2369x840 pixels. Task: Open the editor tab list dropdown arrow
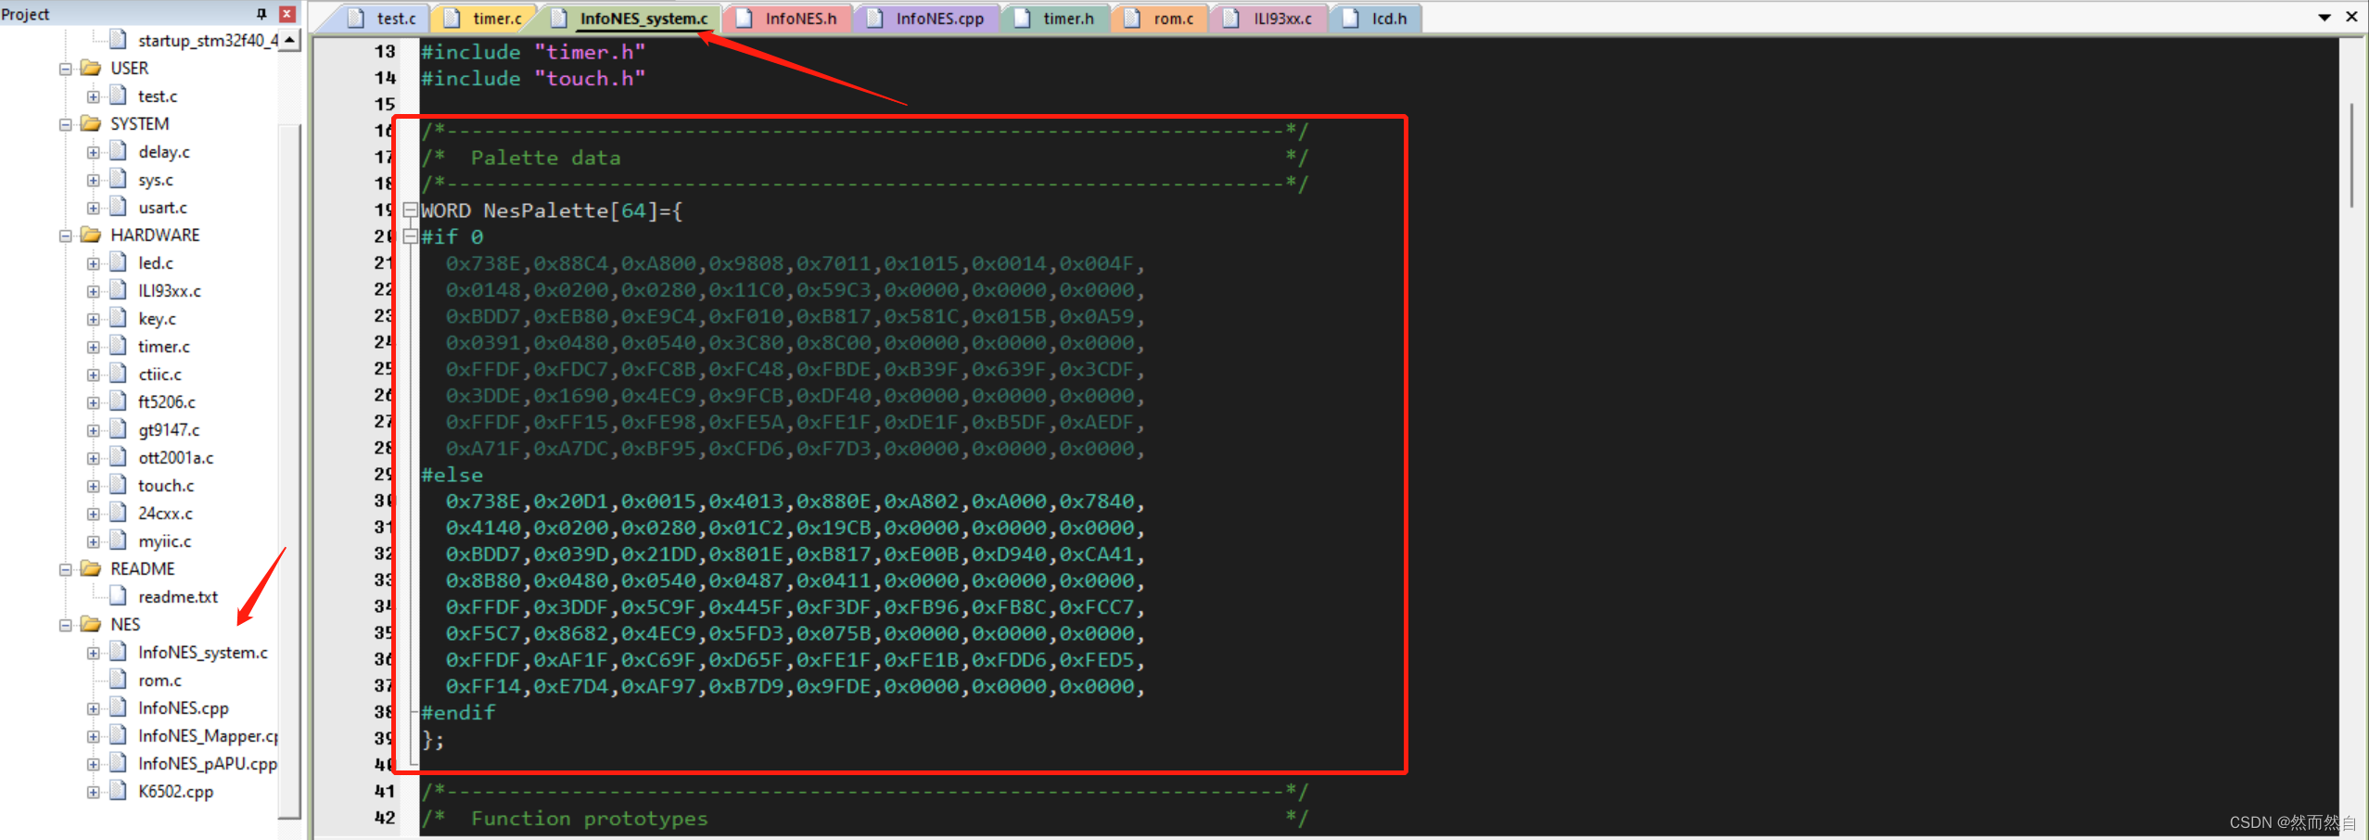(2324, 18)
